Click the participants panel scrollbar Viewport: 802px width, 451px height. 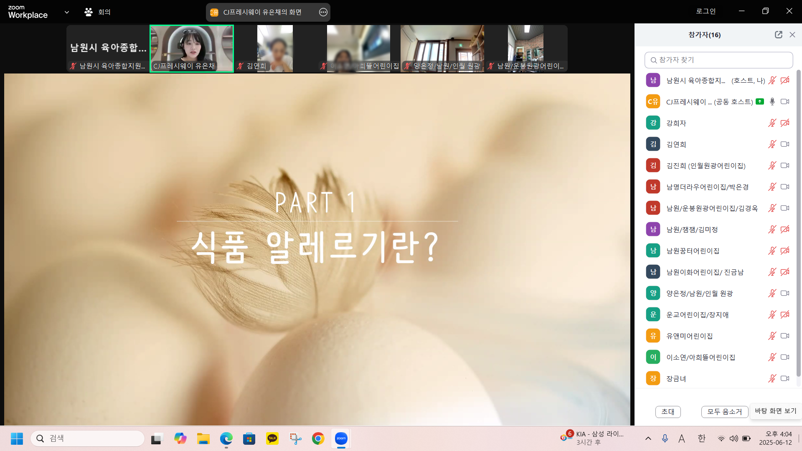click(x=799, y=223)
